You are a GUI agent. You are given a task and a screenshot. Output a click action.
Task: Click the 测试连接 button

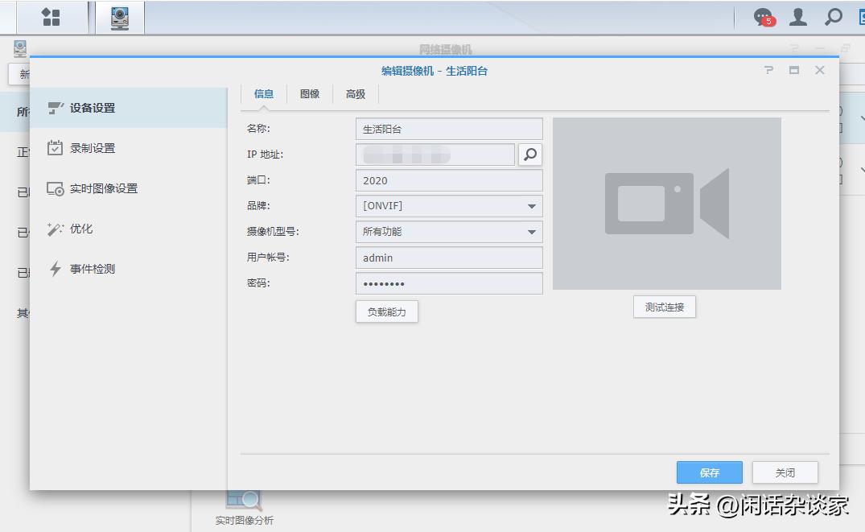click(664, 307)
